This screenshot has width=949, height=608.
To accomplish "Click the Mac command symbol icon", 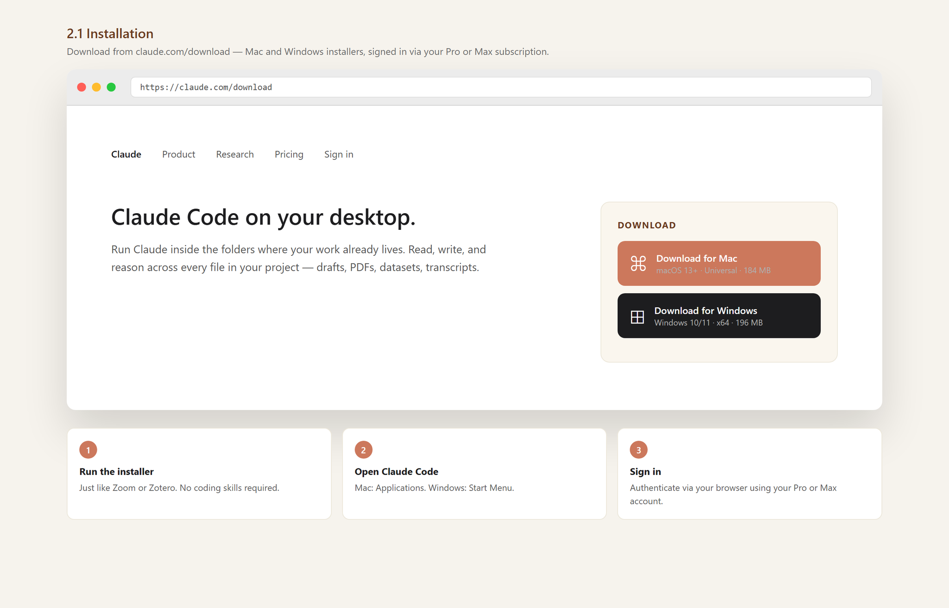I will pyautogui.click(x=638, y=264).
